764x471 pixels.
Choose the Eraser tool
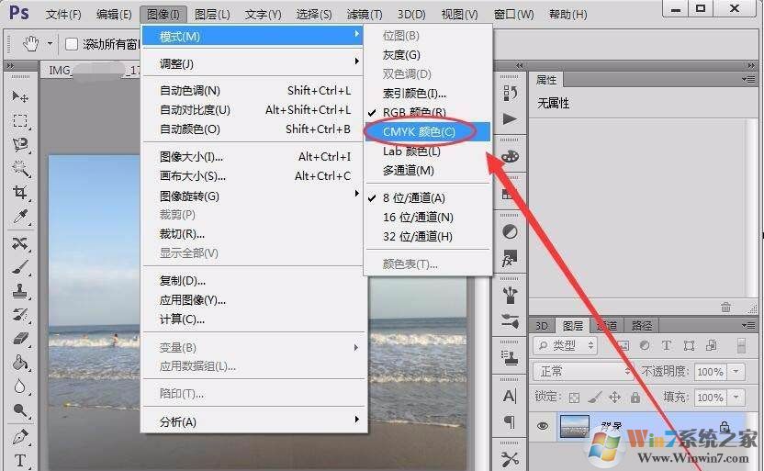[19, 339]
